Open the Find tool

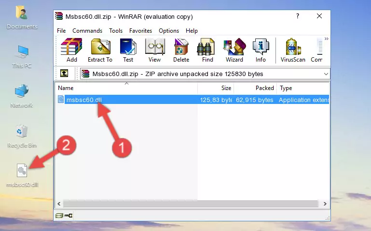pyautogui.click(x=207, y=50)
